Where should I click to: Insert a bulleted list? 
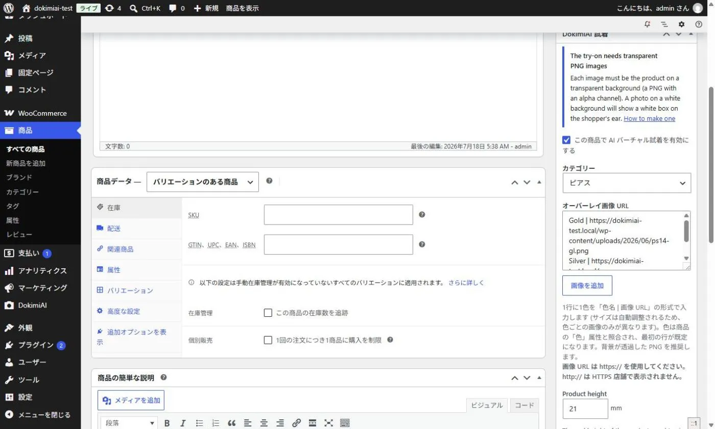pos(199,423)
